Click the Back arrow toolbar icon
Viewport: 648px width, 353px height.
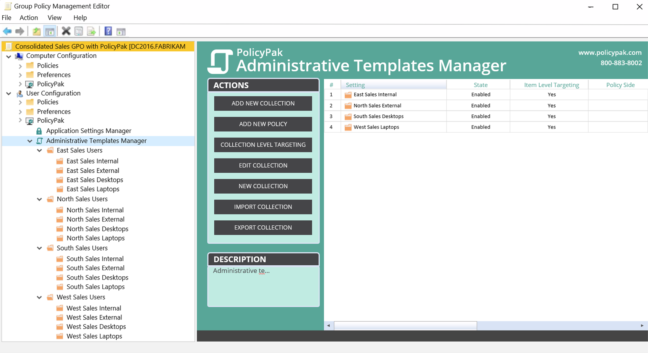coord(7,31)
